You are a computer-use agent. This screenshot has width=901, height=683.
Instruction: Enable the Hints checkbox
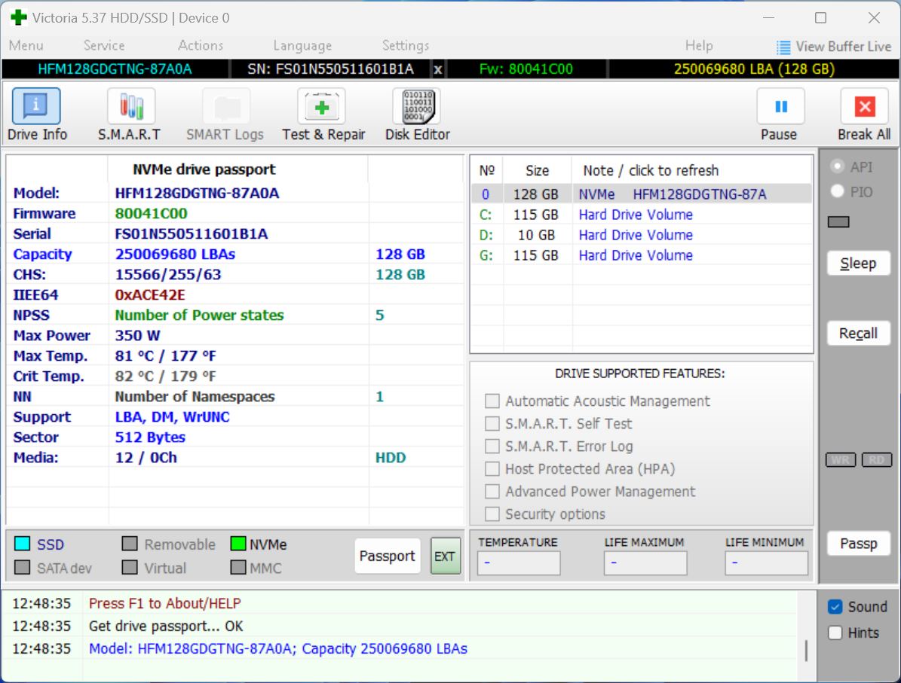835,633
